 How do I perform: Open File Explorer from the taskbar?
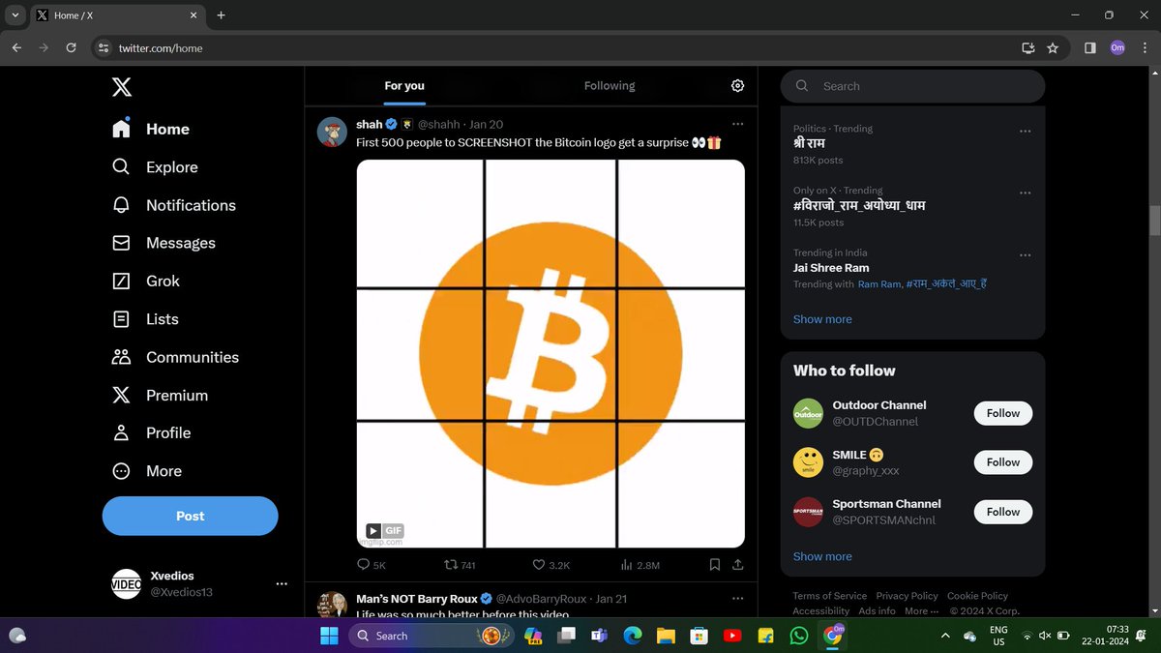(666, 636)
